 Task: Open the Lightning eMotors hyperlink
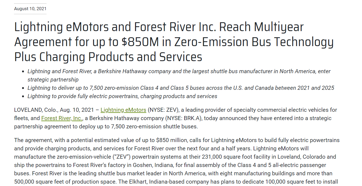123,110
